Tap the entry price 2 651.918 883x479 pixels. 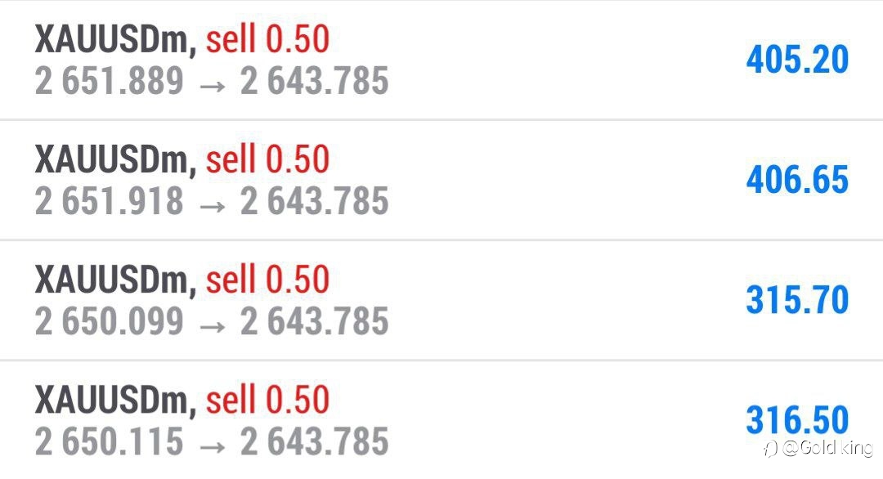[110, 201]
